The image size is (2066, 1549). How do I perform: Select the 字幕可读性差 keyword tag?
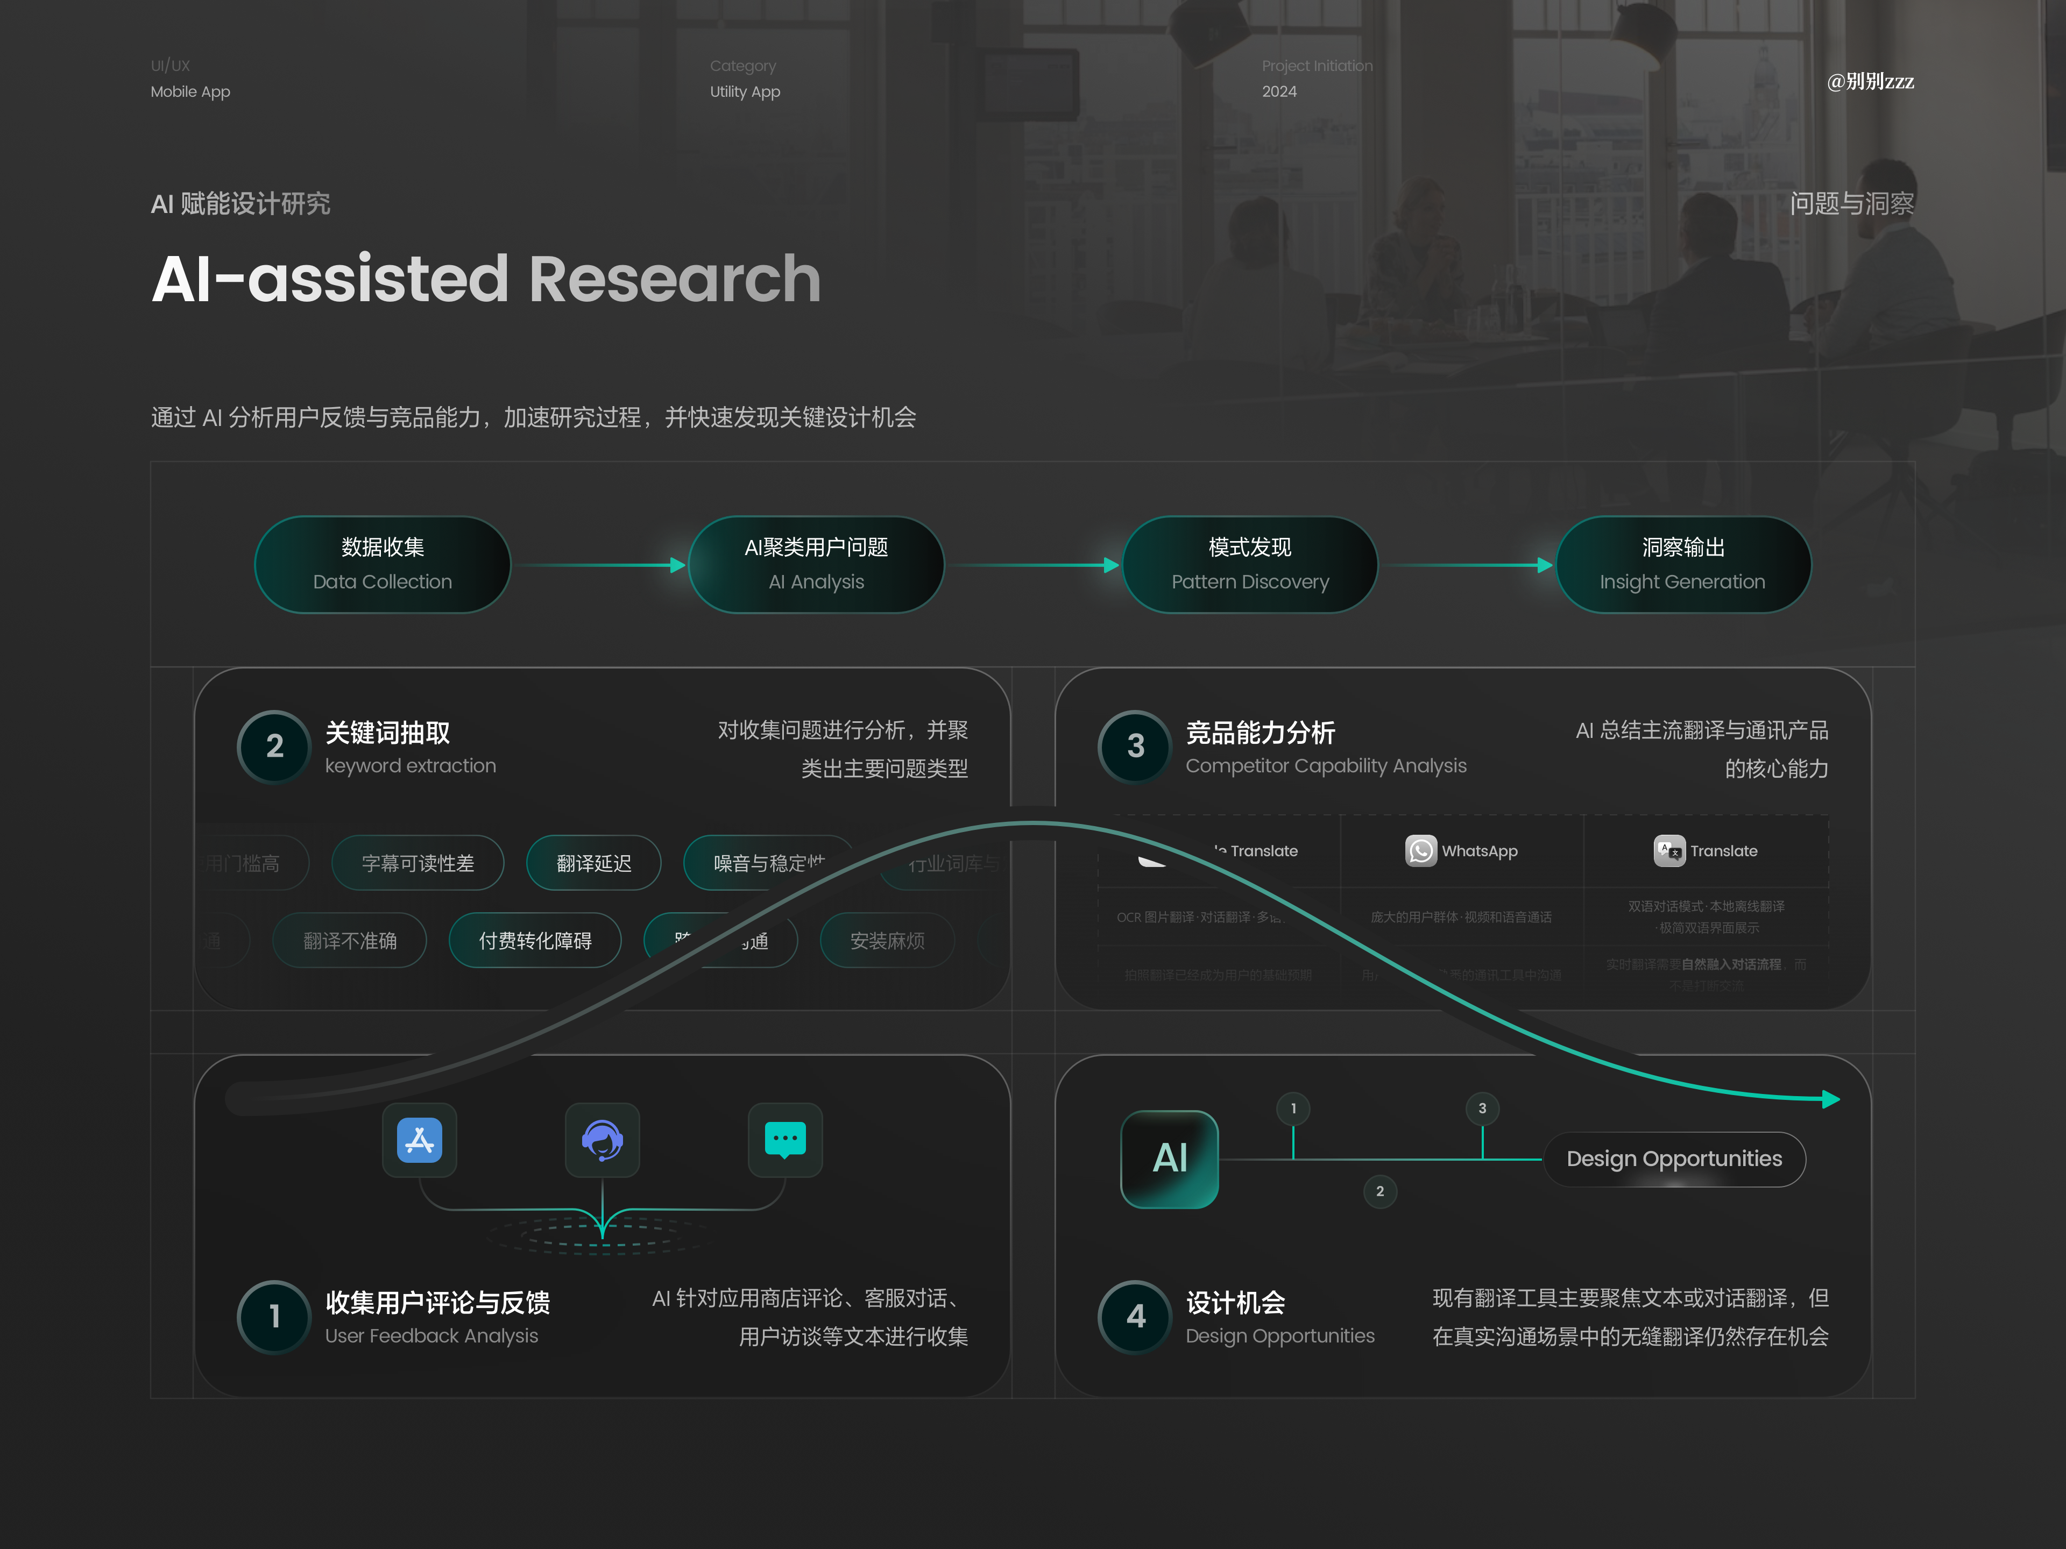coord(418,864)
